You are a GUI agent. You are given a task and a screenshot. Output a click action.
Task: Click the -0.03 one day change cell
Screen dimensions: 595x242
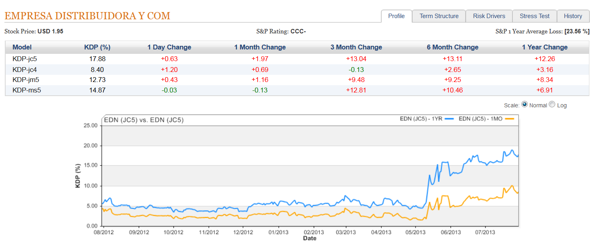(x=169, y=90)
